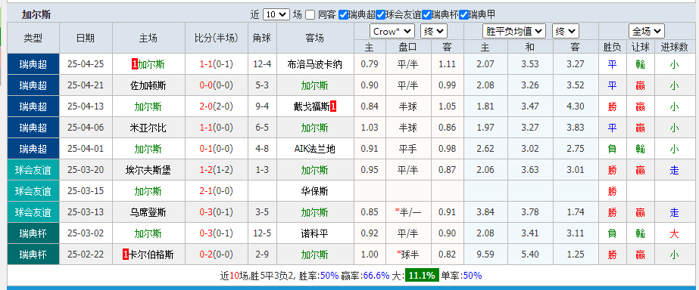Click the 比分(半场) column header

click(216, 39)
